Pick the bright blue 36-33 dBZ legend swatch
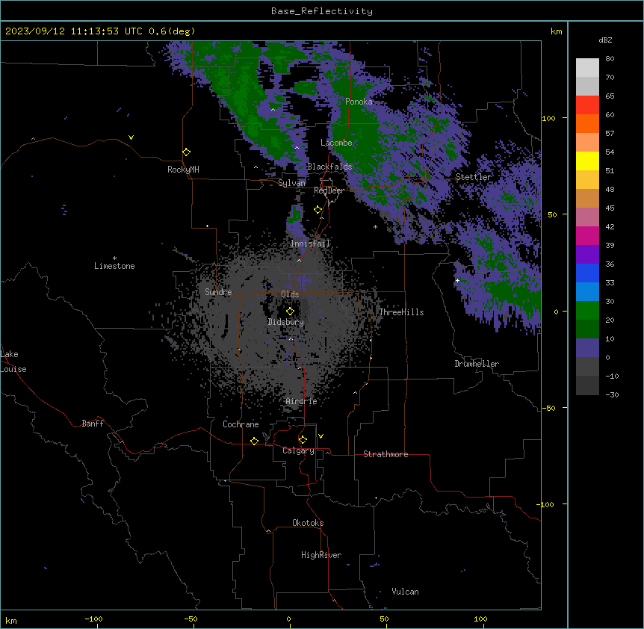644x629 pixels. point(587,273)
